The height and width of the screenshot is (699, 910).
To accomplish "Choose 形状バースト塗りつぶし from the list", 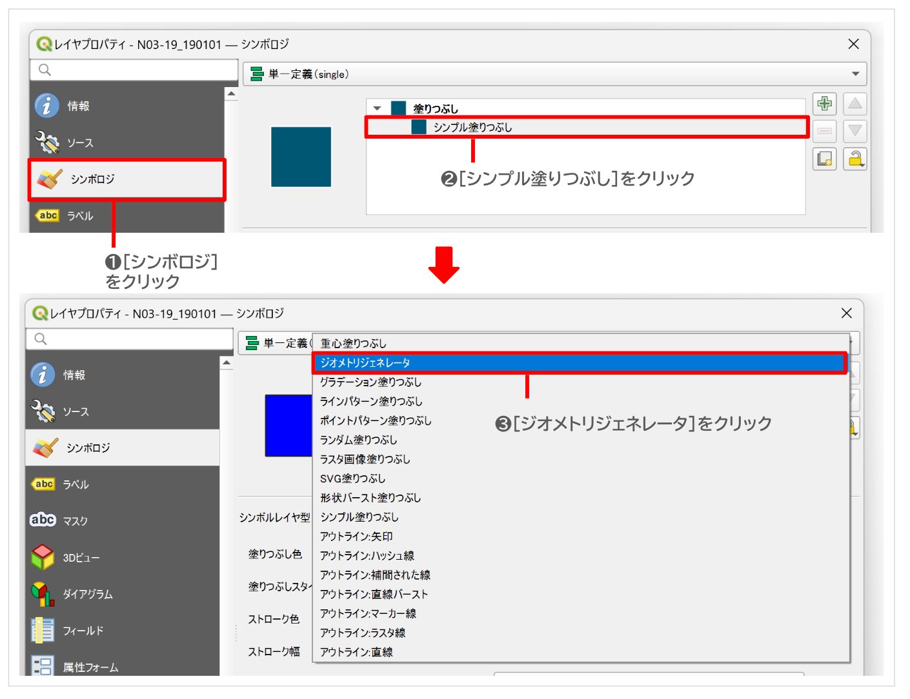I will pyautogui.click(x=581, y=498).
